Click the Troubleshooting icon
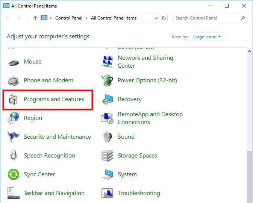Screen dimensions: 253x203 coord(107,193)
